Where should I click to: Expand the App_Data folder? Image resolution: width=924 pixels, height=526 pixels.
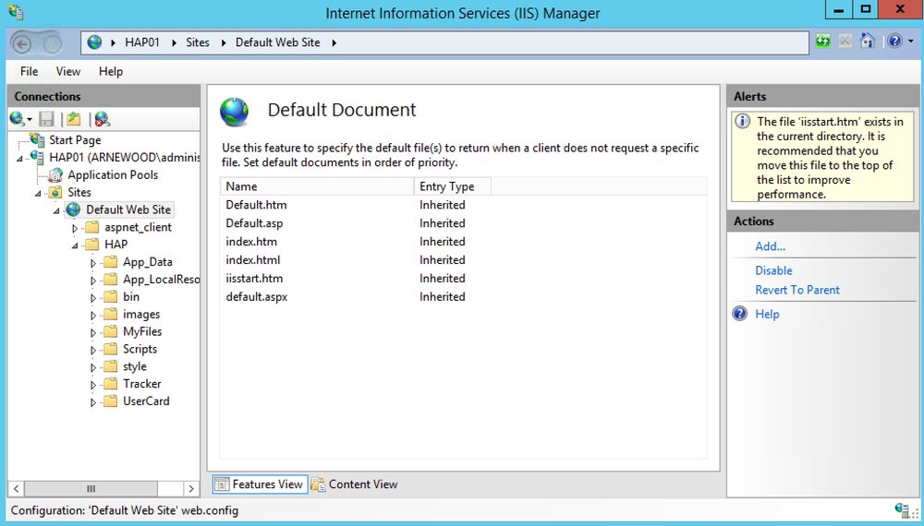pyautogui.click(x=93, y=263)
